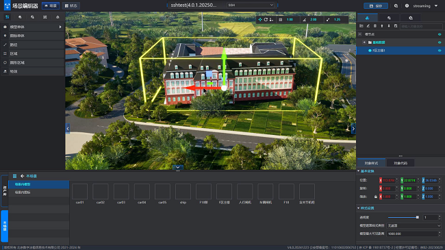The image size is (445, 250).
Task: Open the 无遮罩 style dropdown
Action: [x=414, y=225]
